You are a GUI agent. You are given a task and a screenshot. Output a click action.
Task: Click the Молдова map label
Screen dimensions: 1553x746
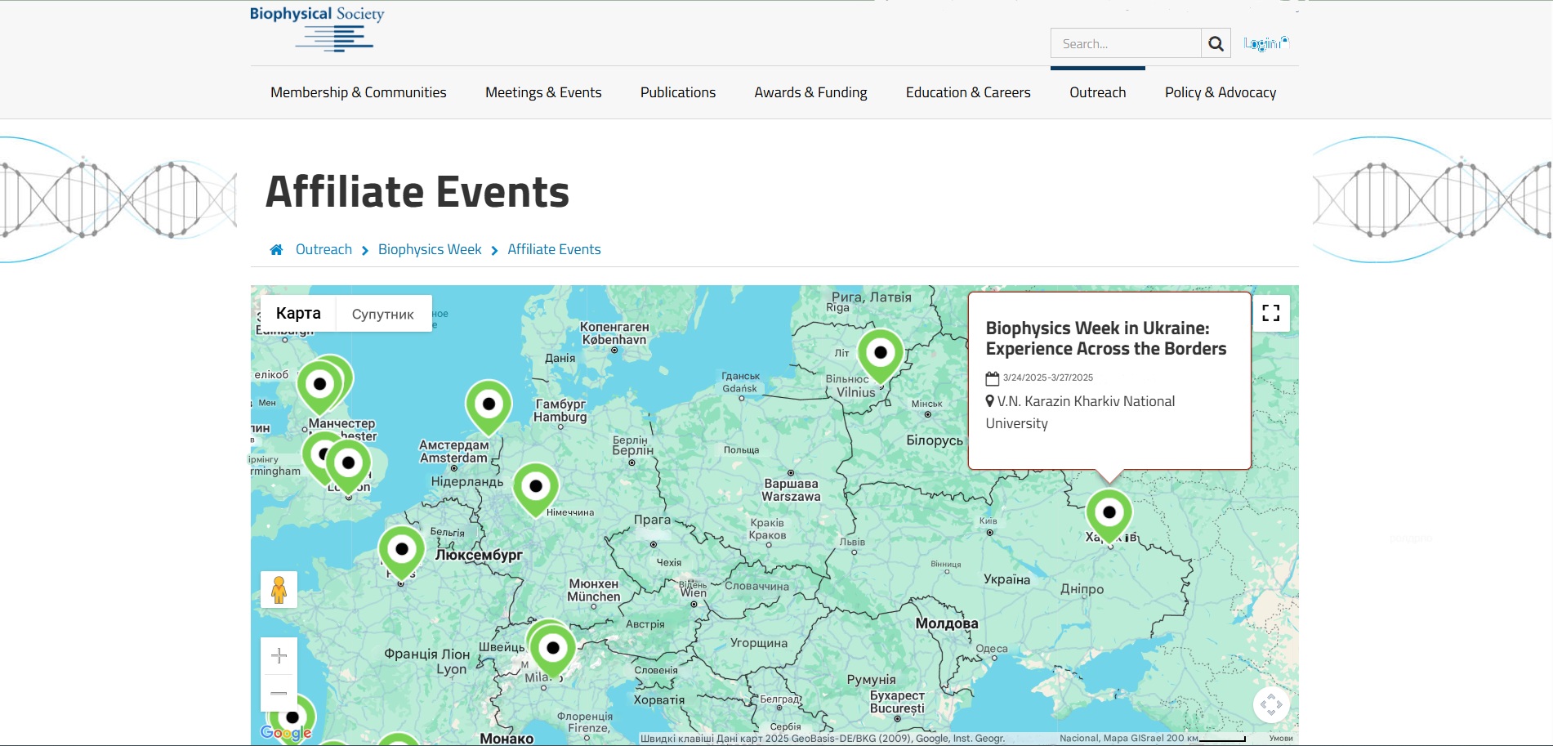click(x=947, y=623)
